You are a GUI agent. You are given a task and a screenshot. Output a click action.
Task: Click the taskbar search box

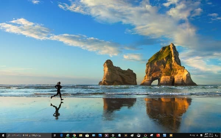point(29,135)
